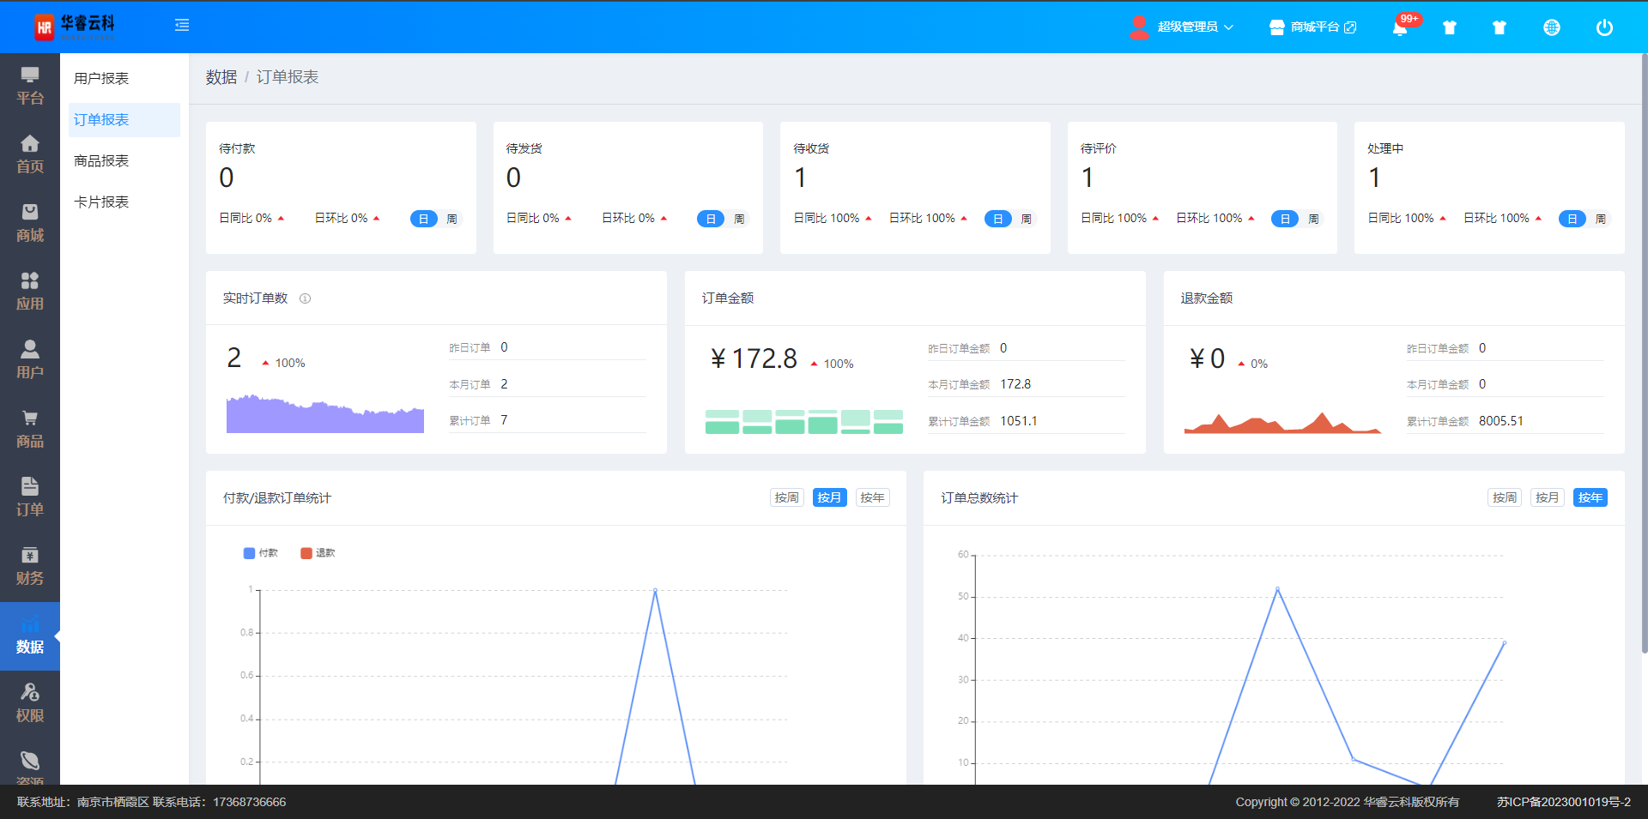
Task: Go to 财务 in the left sidebar
Action: [30, 565]
